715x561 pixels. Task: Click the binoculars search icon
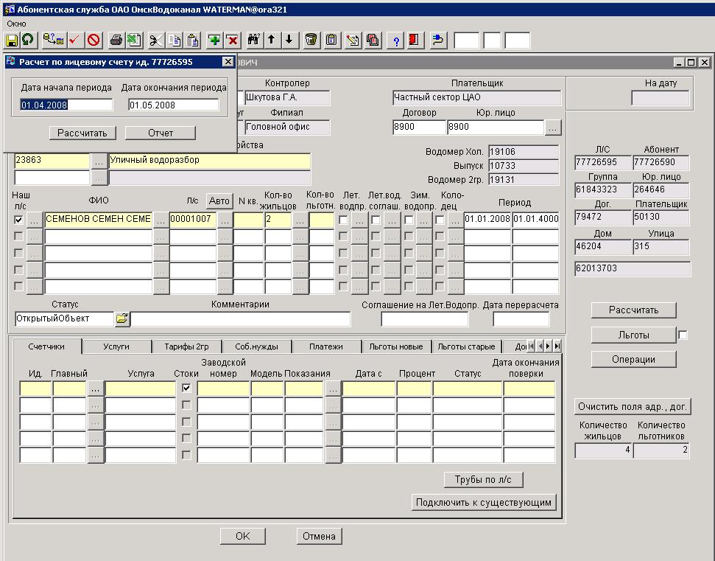click(254, 40)
